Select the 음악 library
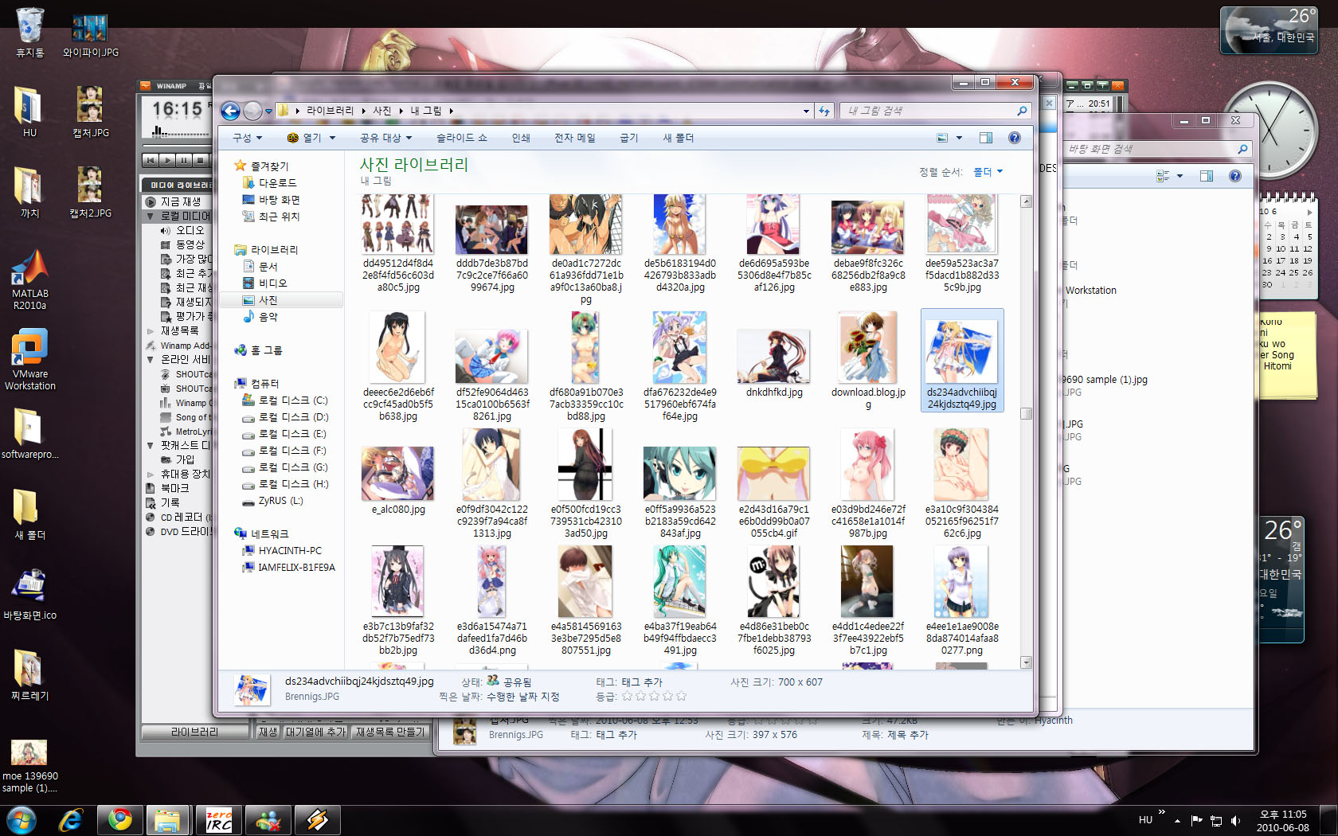Image resolution: width=1338 pixels, height=836 pixels. click(268, 317)
